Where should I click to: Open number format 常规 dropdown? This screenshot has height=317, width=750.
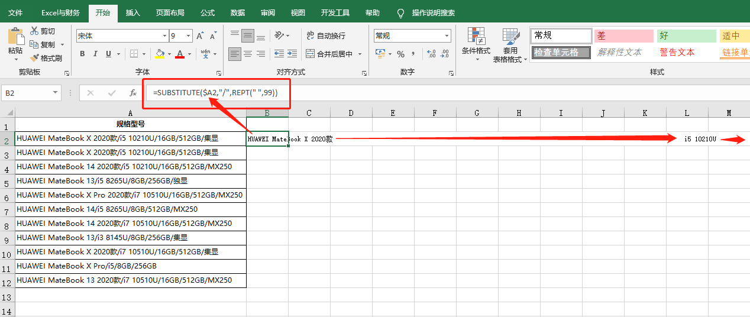pyautogui.click(x=446, y=36)
